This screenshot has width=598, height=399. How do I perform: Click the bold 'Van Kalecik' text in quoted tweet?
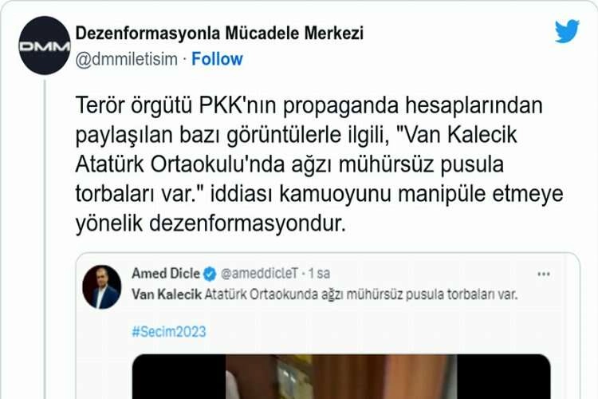(x=167, y=294)
